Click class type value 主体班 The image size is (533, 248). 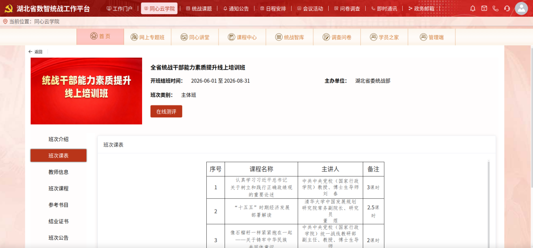pyautogui.click(x=189, y=95)
